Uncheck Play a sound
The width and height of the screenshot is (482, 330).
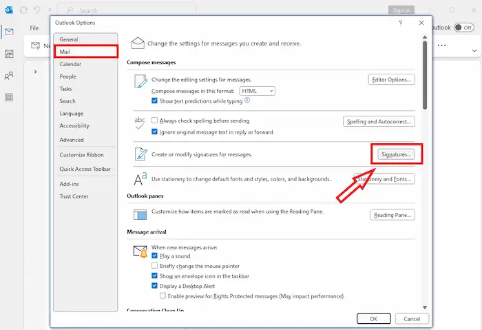pos(155,256)
